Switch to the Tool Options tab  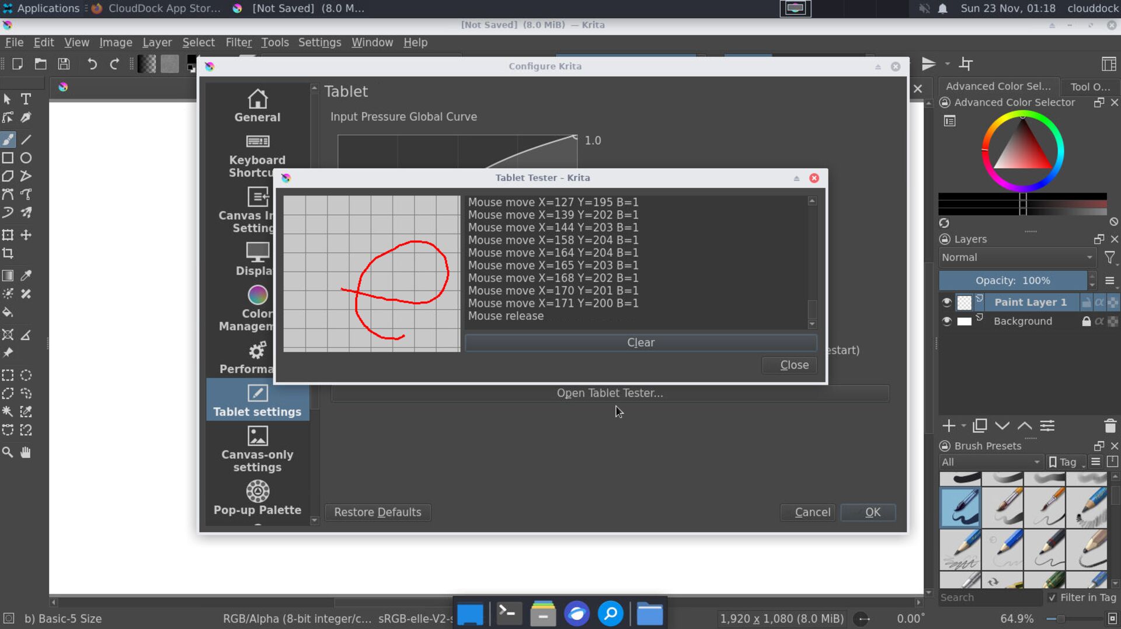[1089, 86]
